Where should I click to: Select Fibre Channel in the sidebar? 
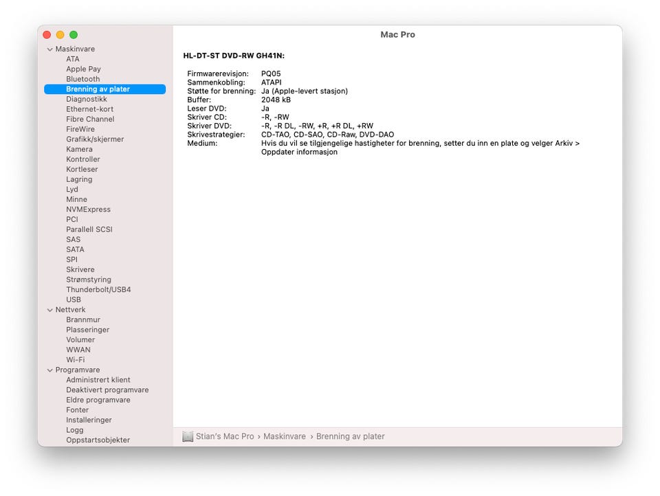90,119
